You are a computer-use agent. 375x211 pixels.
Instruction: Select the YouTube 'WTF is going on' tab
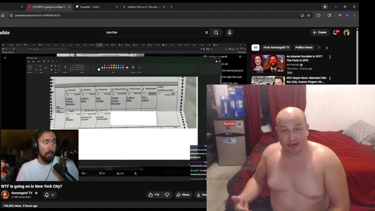[x=49, y=7]
